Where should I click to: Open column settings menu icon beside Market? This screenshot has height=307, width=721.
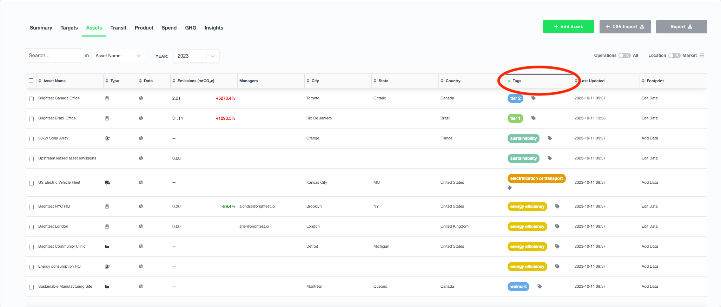coord(702,55)
